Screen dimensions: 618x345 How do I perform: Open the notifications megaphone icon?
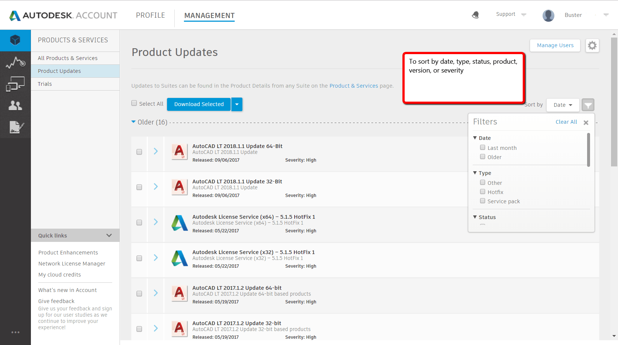click(475, 15)
